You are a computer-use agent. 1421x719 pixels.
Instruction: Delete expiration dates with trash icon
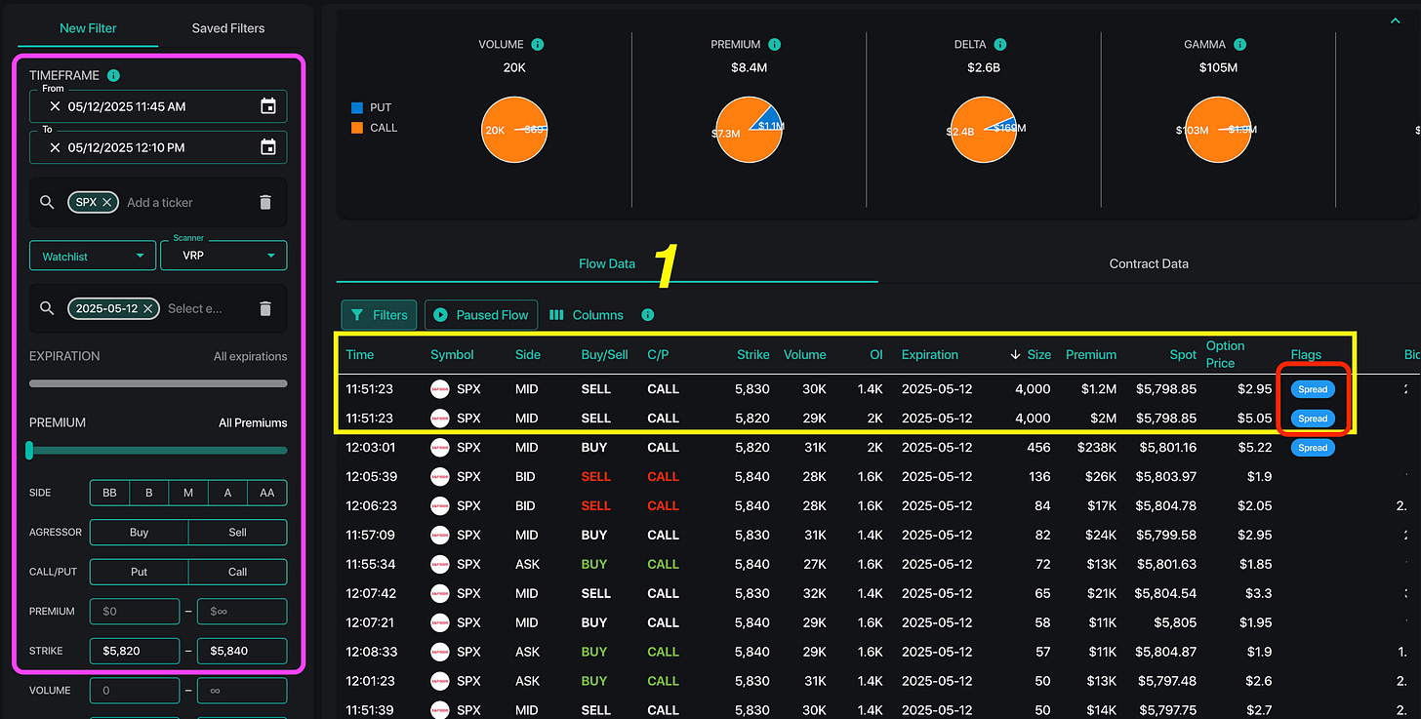(265, 308)
